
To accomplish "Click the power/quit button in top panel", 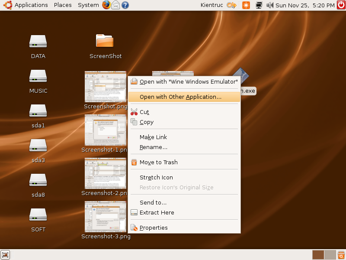I will click(x=341, y=5).
